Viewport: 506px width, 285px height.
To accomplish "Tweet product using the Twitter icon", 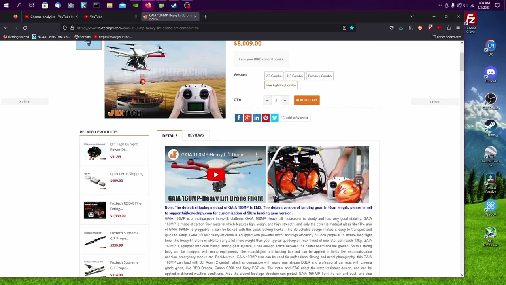I will click(x=274, y=118).
